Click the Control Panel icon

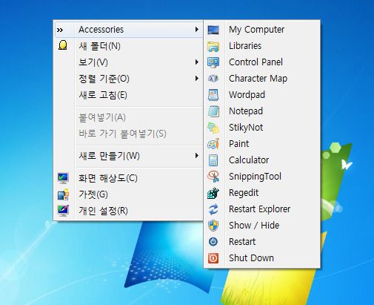[213, 62]
